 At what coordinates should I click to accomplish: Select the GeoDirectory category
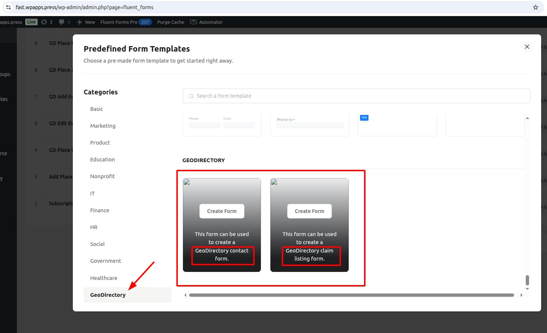pos(108,295)
